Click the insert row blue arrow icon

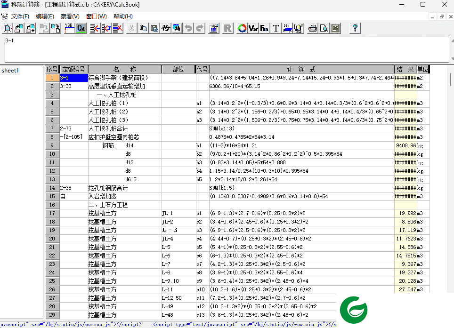tap(95, 28)
